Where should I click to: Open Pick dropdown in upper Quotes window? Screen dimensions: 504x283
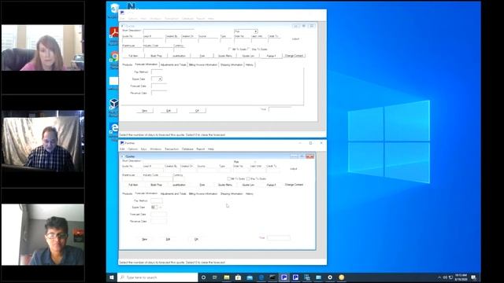[x=255, y=31]
